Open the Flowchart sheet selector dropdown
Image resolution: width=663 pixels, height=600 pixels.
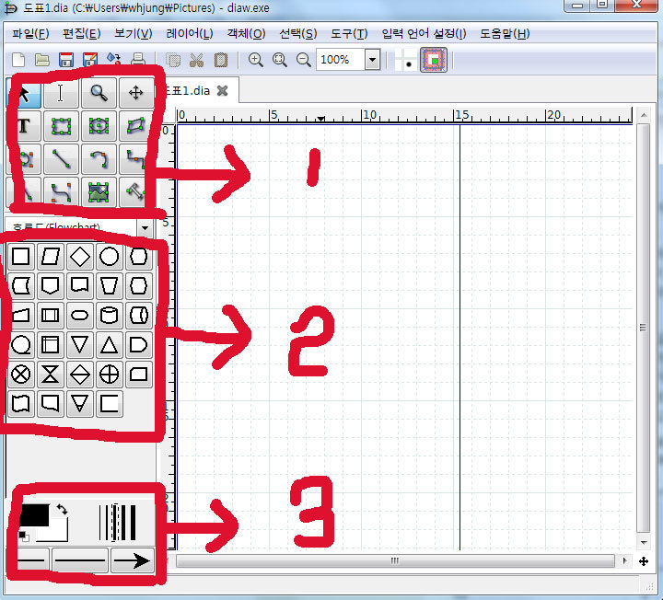tap(145, 228)
